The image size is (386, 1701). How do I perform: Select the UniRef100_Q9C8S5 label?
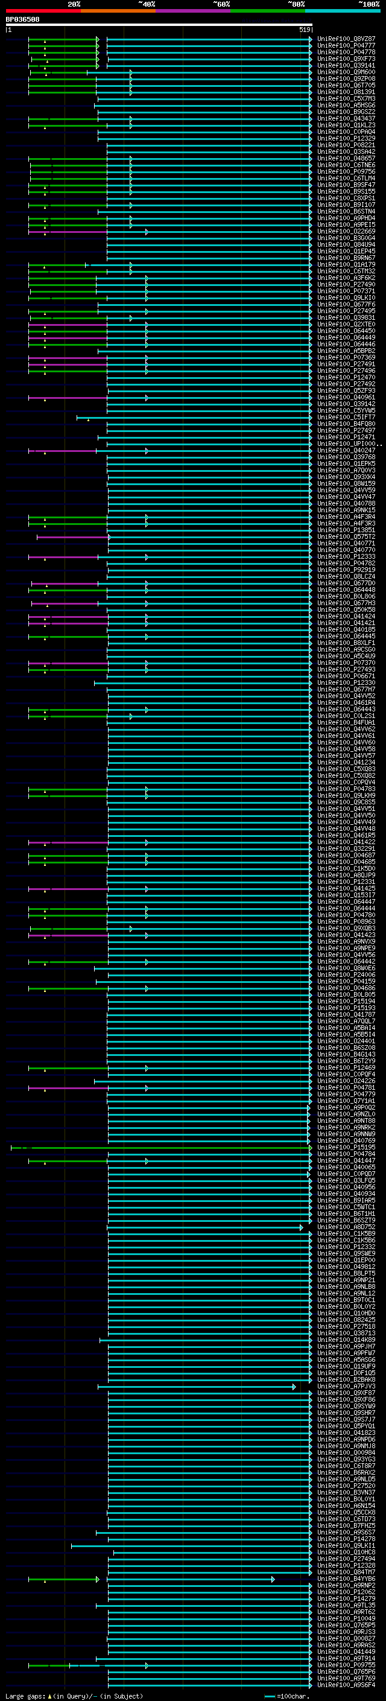pyautogui.click(x=346, y=803)
